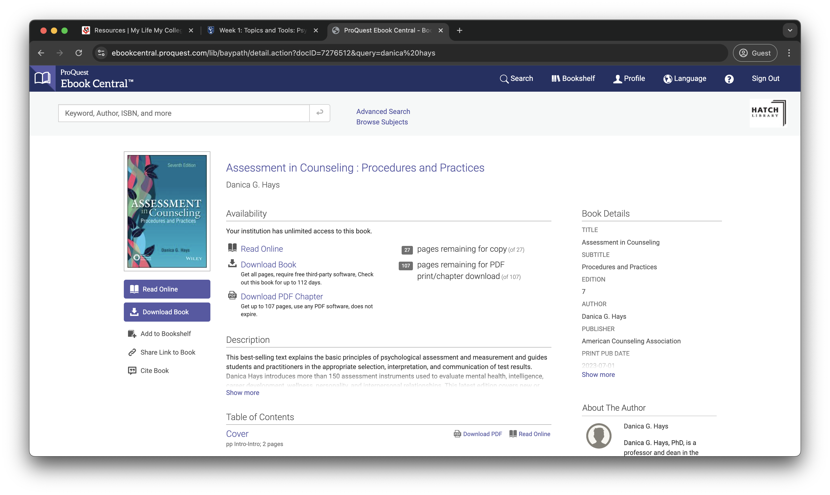
Task: Open the Language menu
Action: pyautogui.click(x=684, y=78)
